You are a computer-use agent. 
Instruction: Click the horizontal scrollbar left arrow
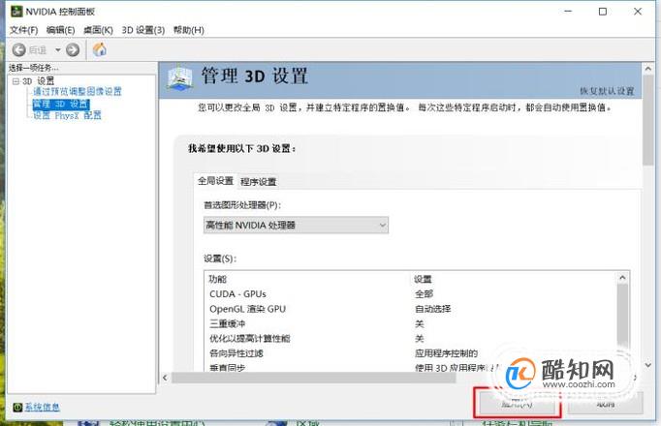click(165, 378)
